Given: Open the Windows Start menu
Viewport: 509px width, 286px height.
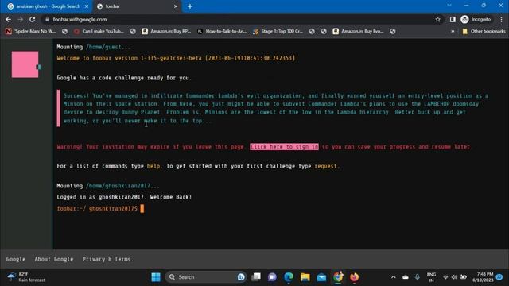Looking at the screenshot, I should [156, 277].
